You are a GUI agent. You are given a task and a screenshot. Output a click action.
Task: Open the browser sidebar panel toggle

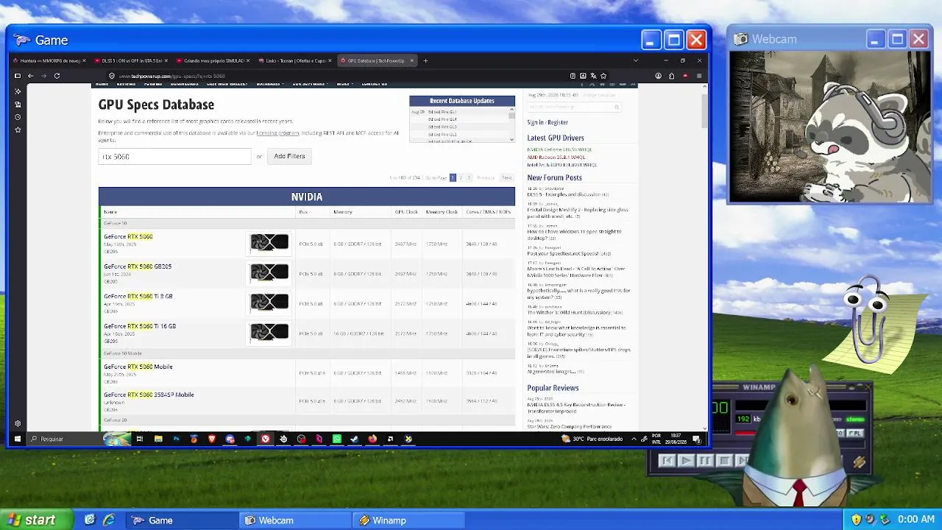tap(18, 76)
